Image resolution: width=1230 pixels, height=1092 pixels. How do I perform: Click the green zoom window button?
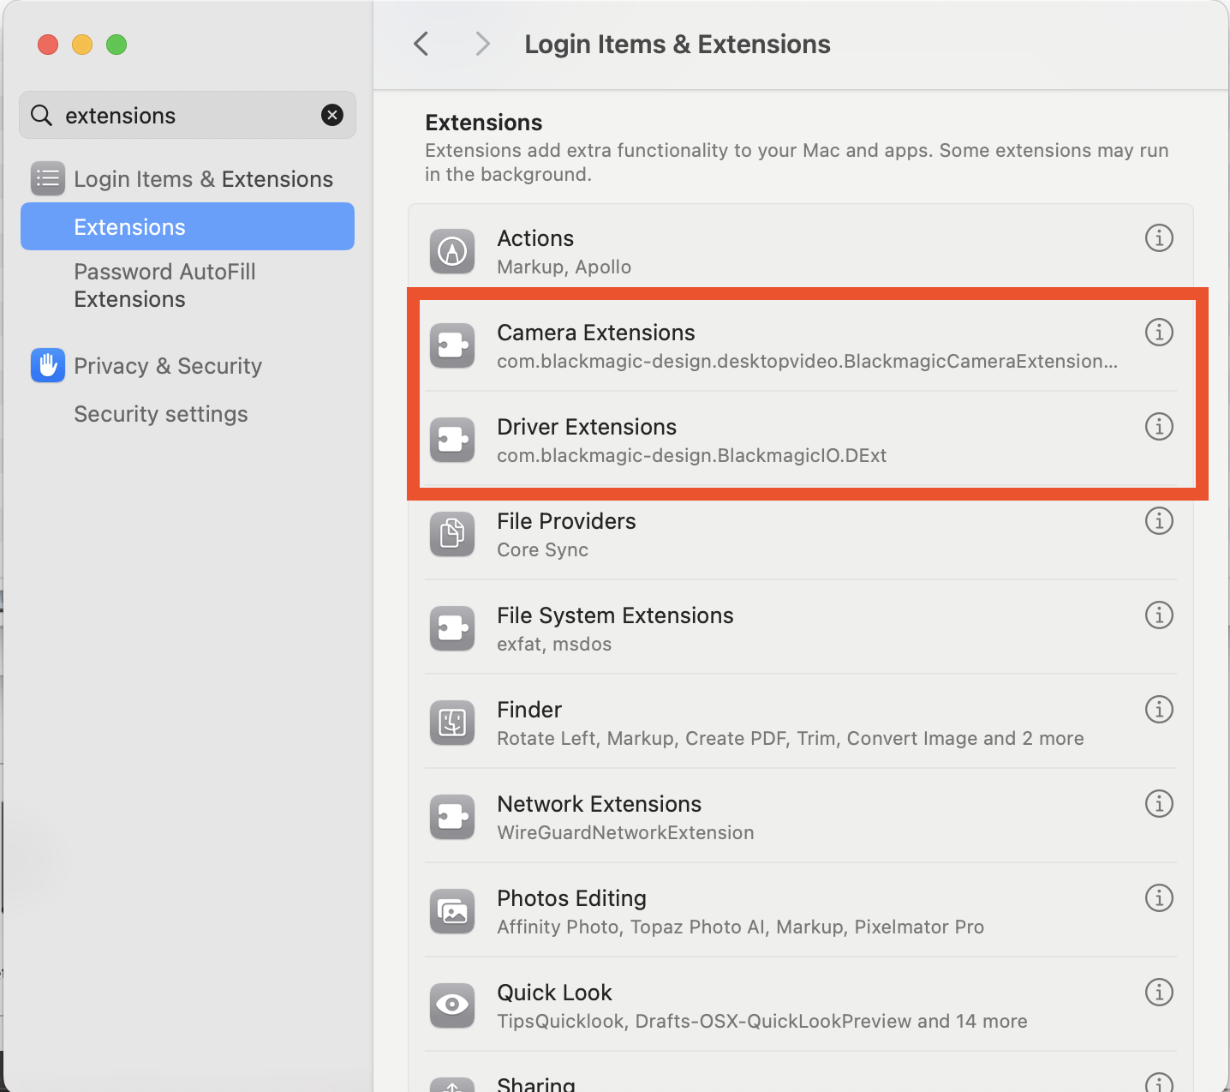point(116,45)
